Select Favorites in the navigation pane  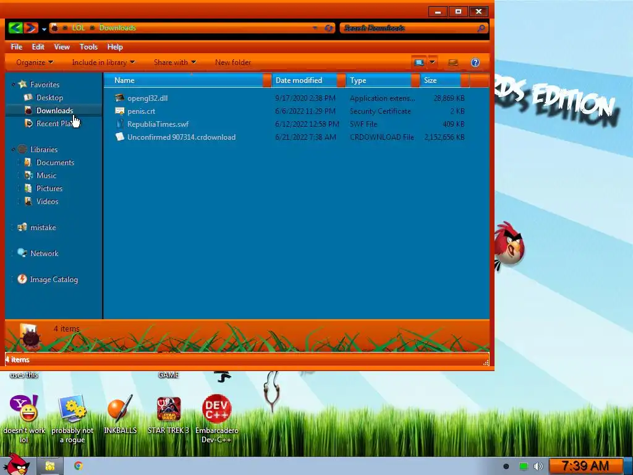coord(45,84)
